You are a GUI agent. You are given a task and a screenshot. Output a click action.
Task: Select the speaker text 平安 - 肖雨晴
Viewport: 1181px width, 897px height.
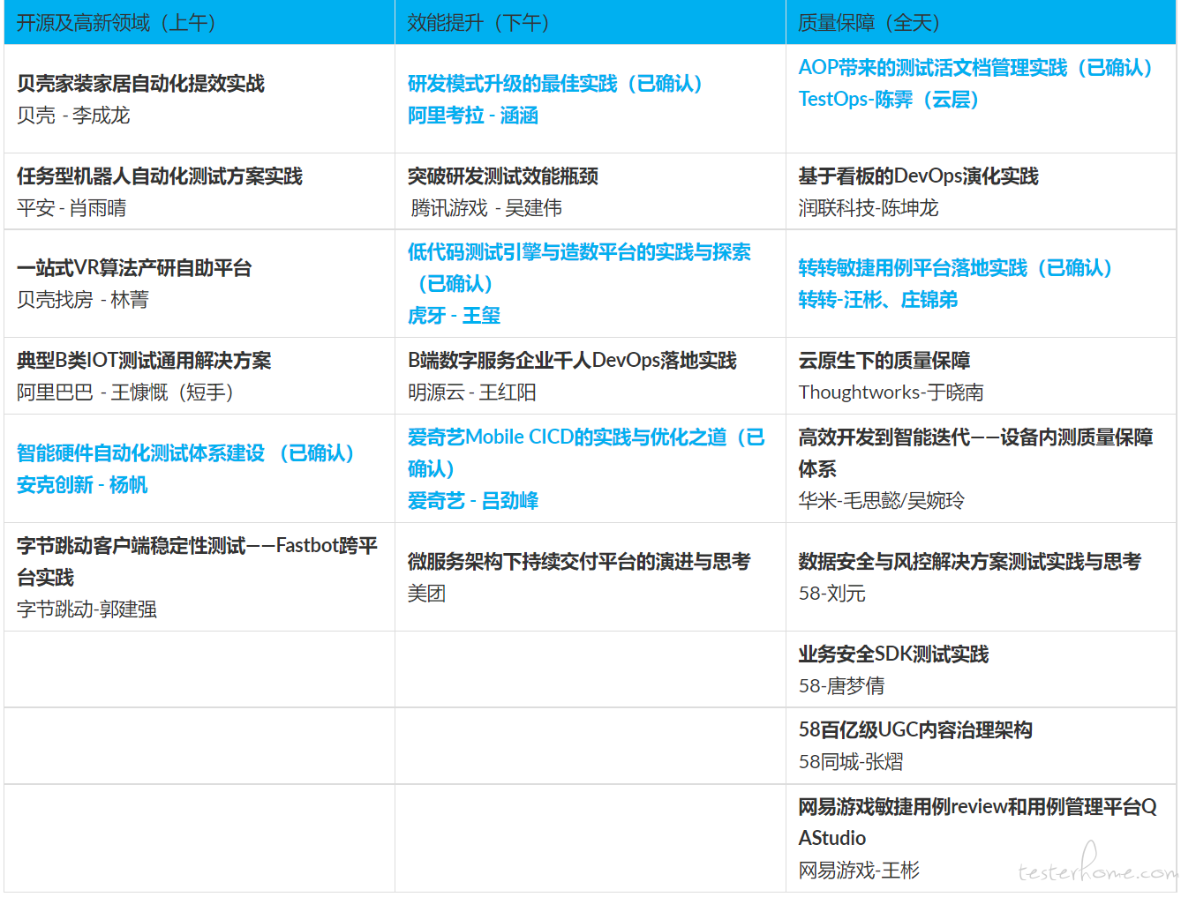pos(71,208)
